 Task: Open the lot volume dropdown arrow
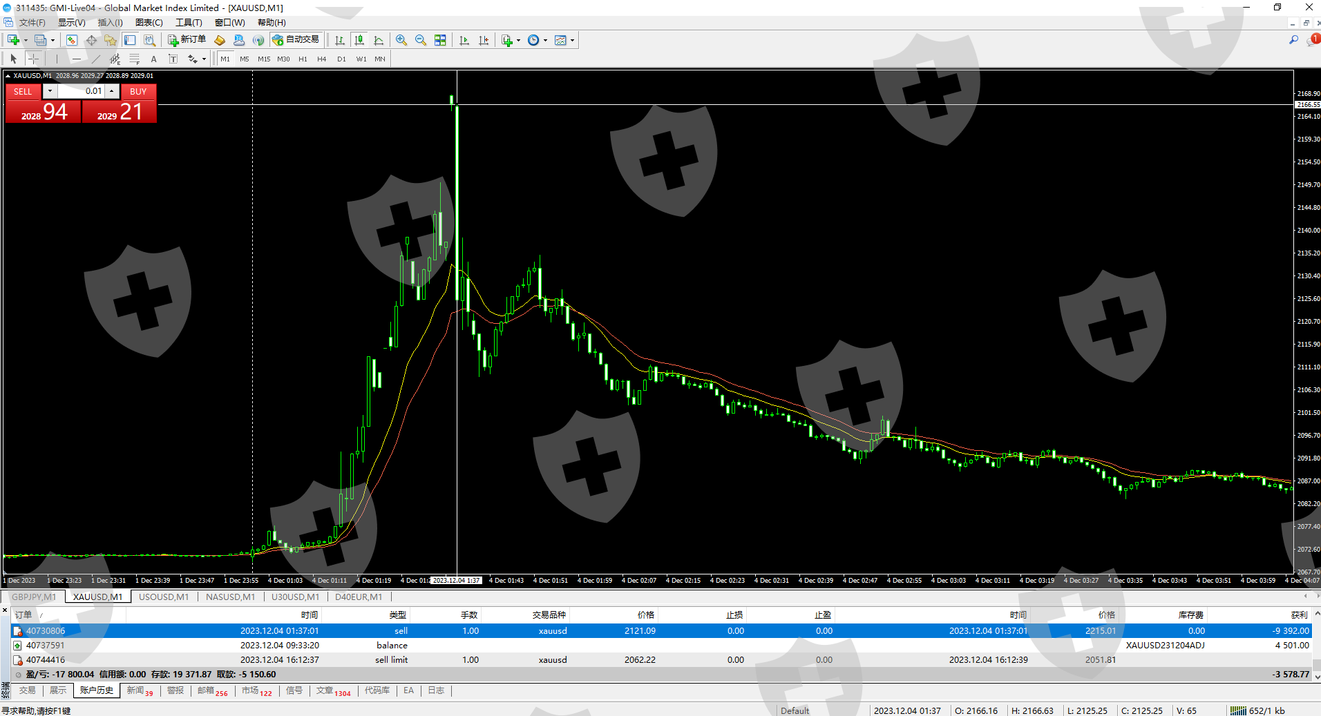click(x=50, y=91)
